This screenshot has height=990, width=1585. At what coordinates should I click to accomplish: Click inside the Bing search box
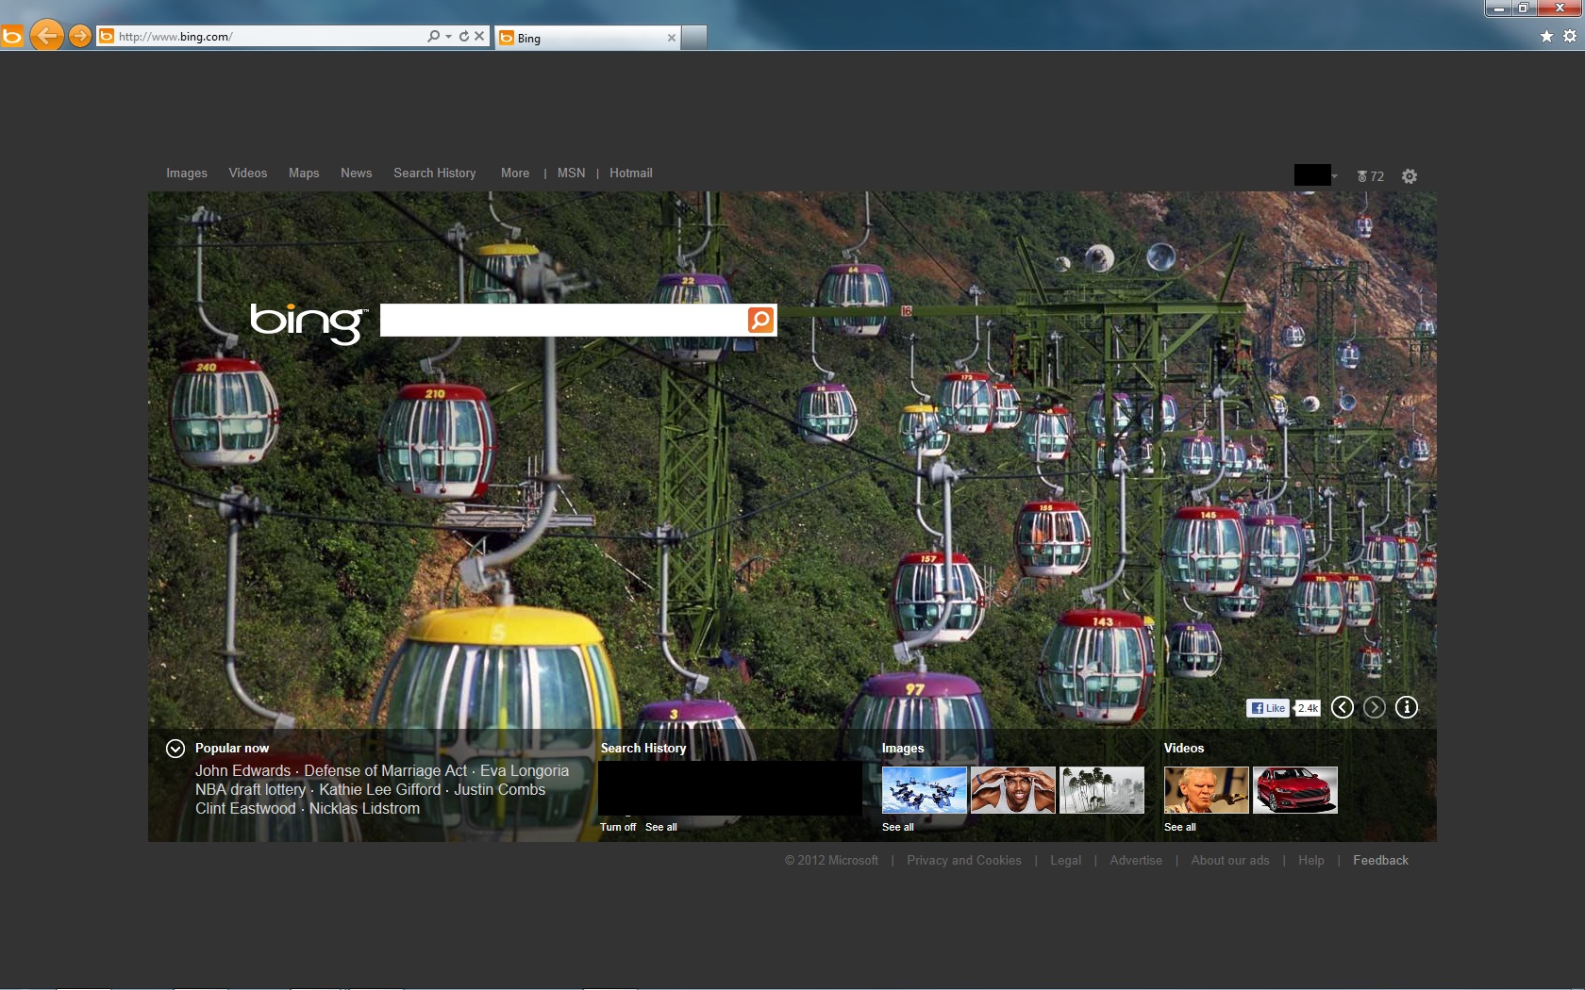[566, 320]
